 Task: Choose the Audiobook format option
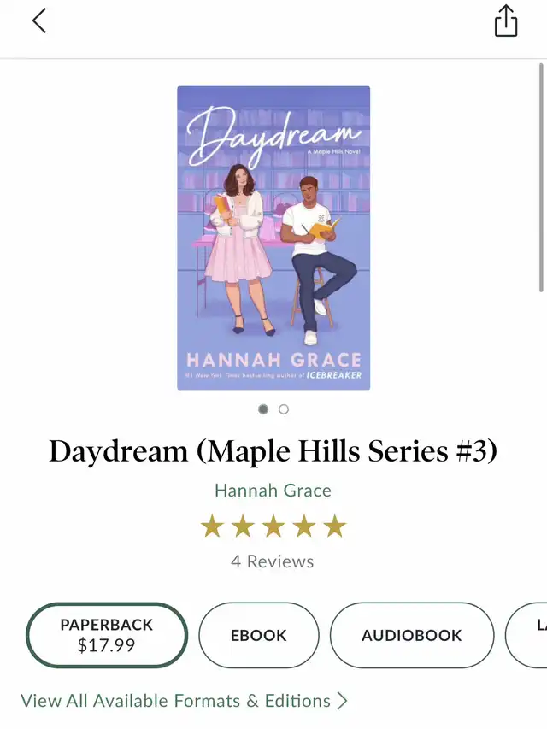click(412, 635)
